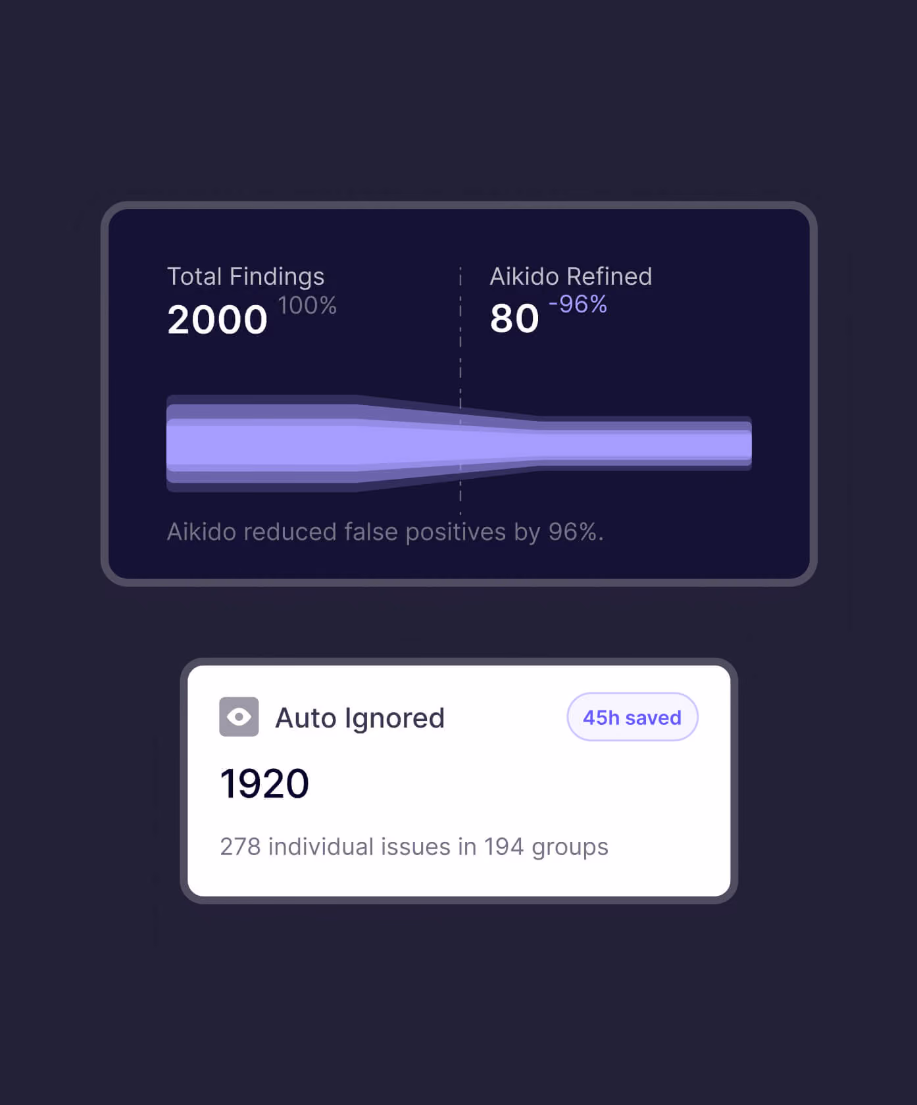Viewport: 917px width, 1105px height.
Task: Click the empty white space right of 1920
Action: (513, 783)
